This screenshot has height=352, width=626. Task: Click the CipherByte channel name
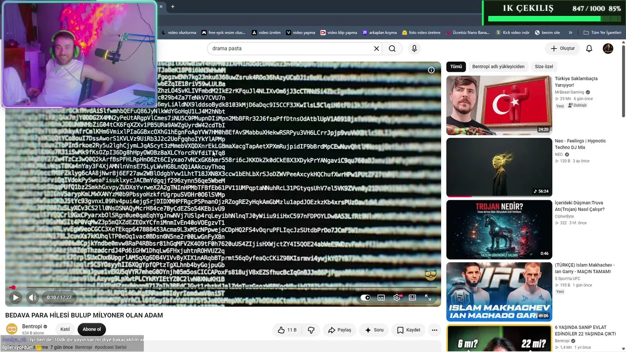point(564,216)
